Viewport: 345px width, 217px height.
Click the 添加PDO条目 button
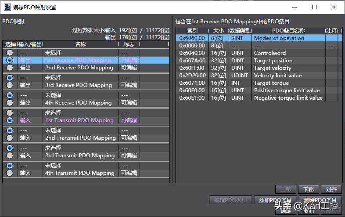[275, 200]
